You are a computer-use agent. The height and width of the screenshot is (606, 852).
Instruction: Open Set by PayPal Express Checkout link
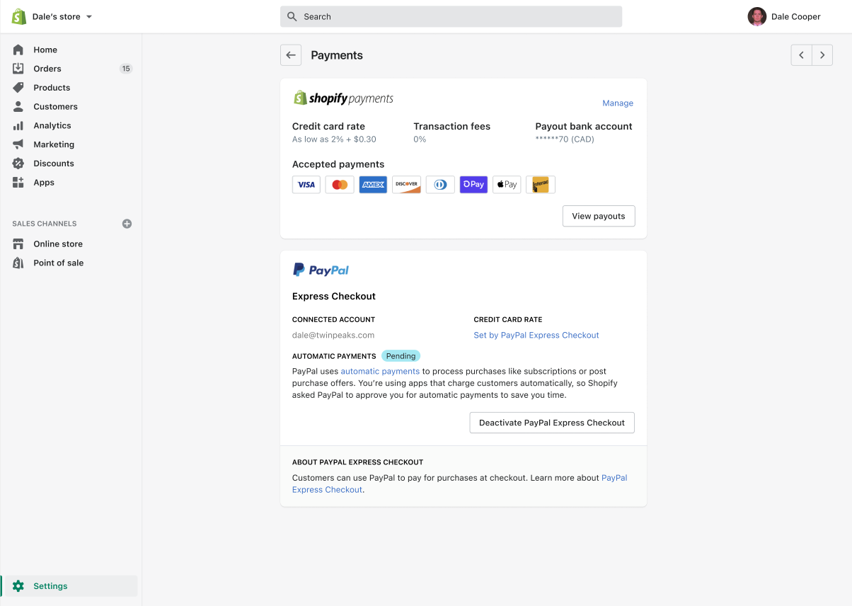point(536,336)
